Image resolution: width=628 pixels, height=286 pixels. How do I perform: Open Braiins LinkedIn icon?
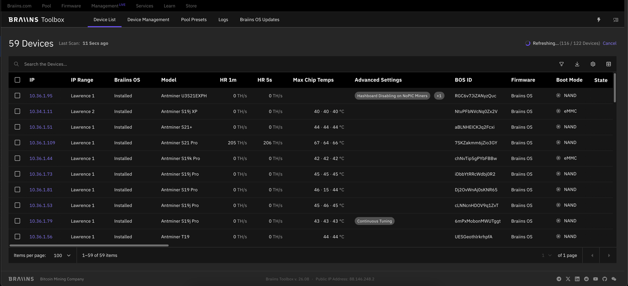coord(577,279)
